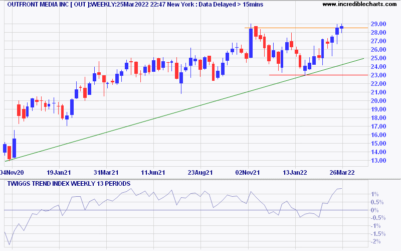Select the 14.00 price axis label
This screenshot has width=401, height=251.
coord(378,152)
